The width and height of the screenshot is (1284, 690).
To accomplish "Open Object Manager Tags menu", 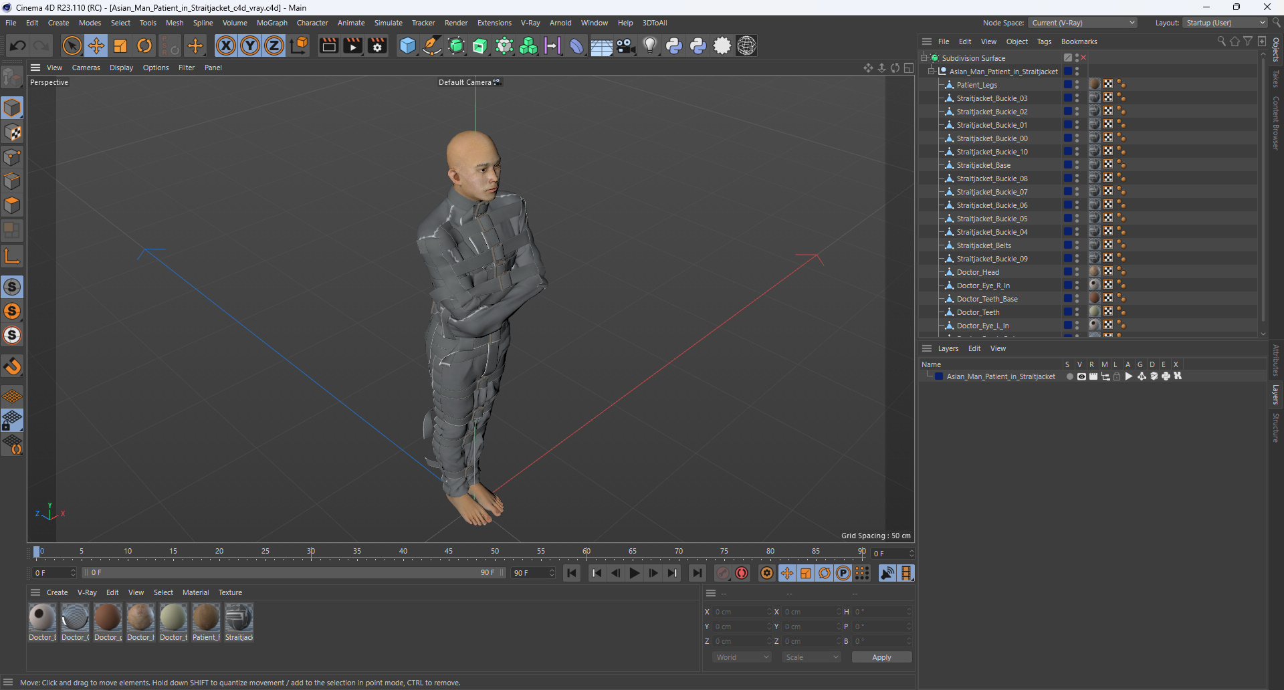I will (x=1044, y=41).
